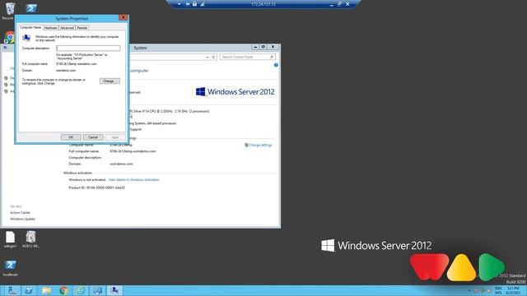Open the address bar history dropdown in System window

(208, 57)
